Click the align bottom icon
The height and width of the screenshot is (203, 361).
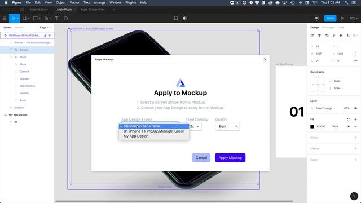tap(349, 35)
